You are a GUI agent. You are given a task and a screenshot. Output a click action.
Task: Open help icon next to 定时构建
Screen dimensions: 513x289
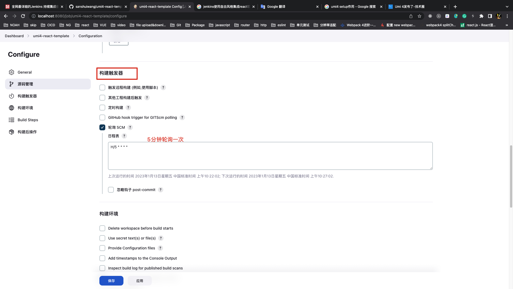tap(128, 108)
